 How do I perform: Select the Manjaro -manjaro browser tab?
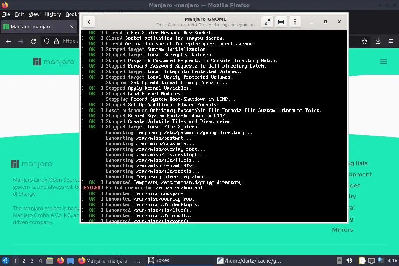(39, 27)
